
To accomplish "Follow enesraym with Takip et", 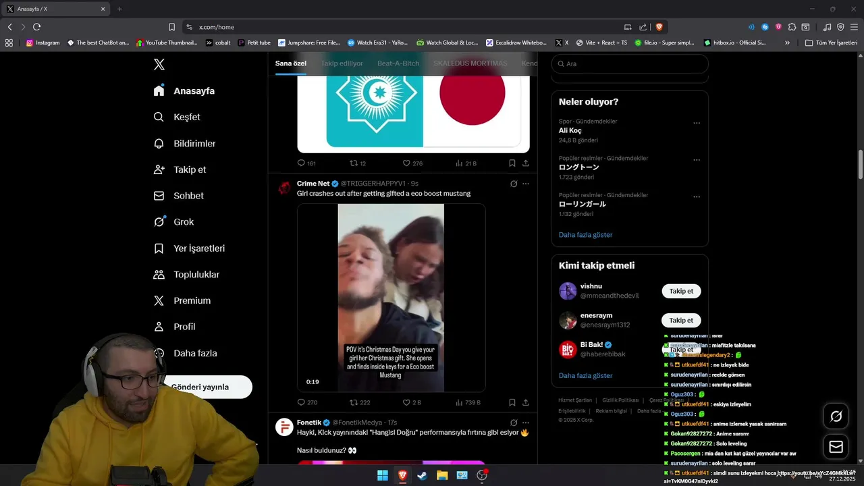I will tap(681, 320).
